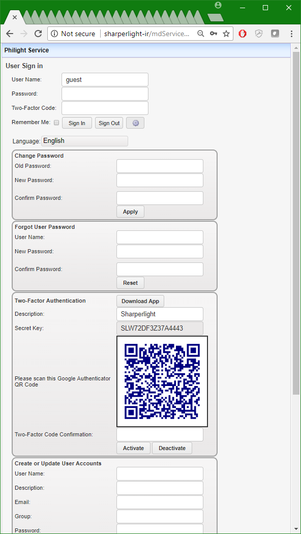Focus Confirm Password in Forgot User Password
This screenshot has width=301, height=534.
[x=160, y=270]
